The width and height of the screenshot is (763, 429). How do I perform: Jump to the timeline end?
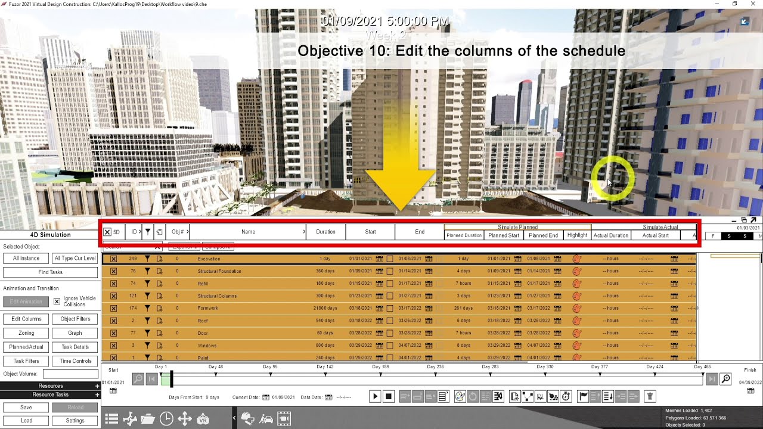[x=712, y=379]
